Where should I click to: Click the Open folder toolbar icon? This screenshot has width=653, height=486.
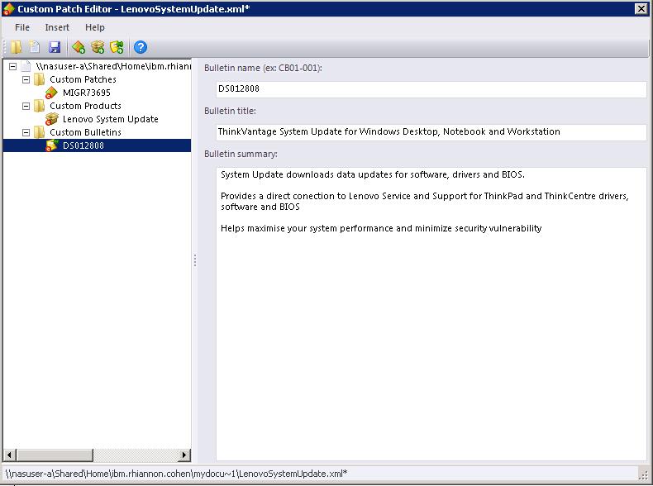point(17,47)
